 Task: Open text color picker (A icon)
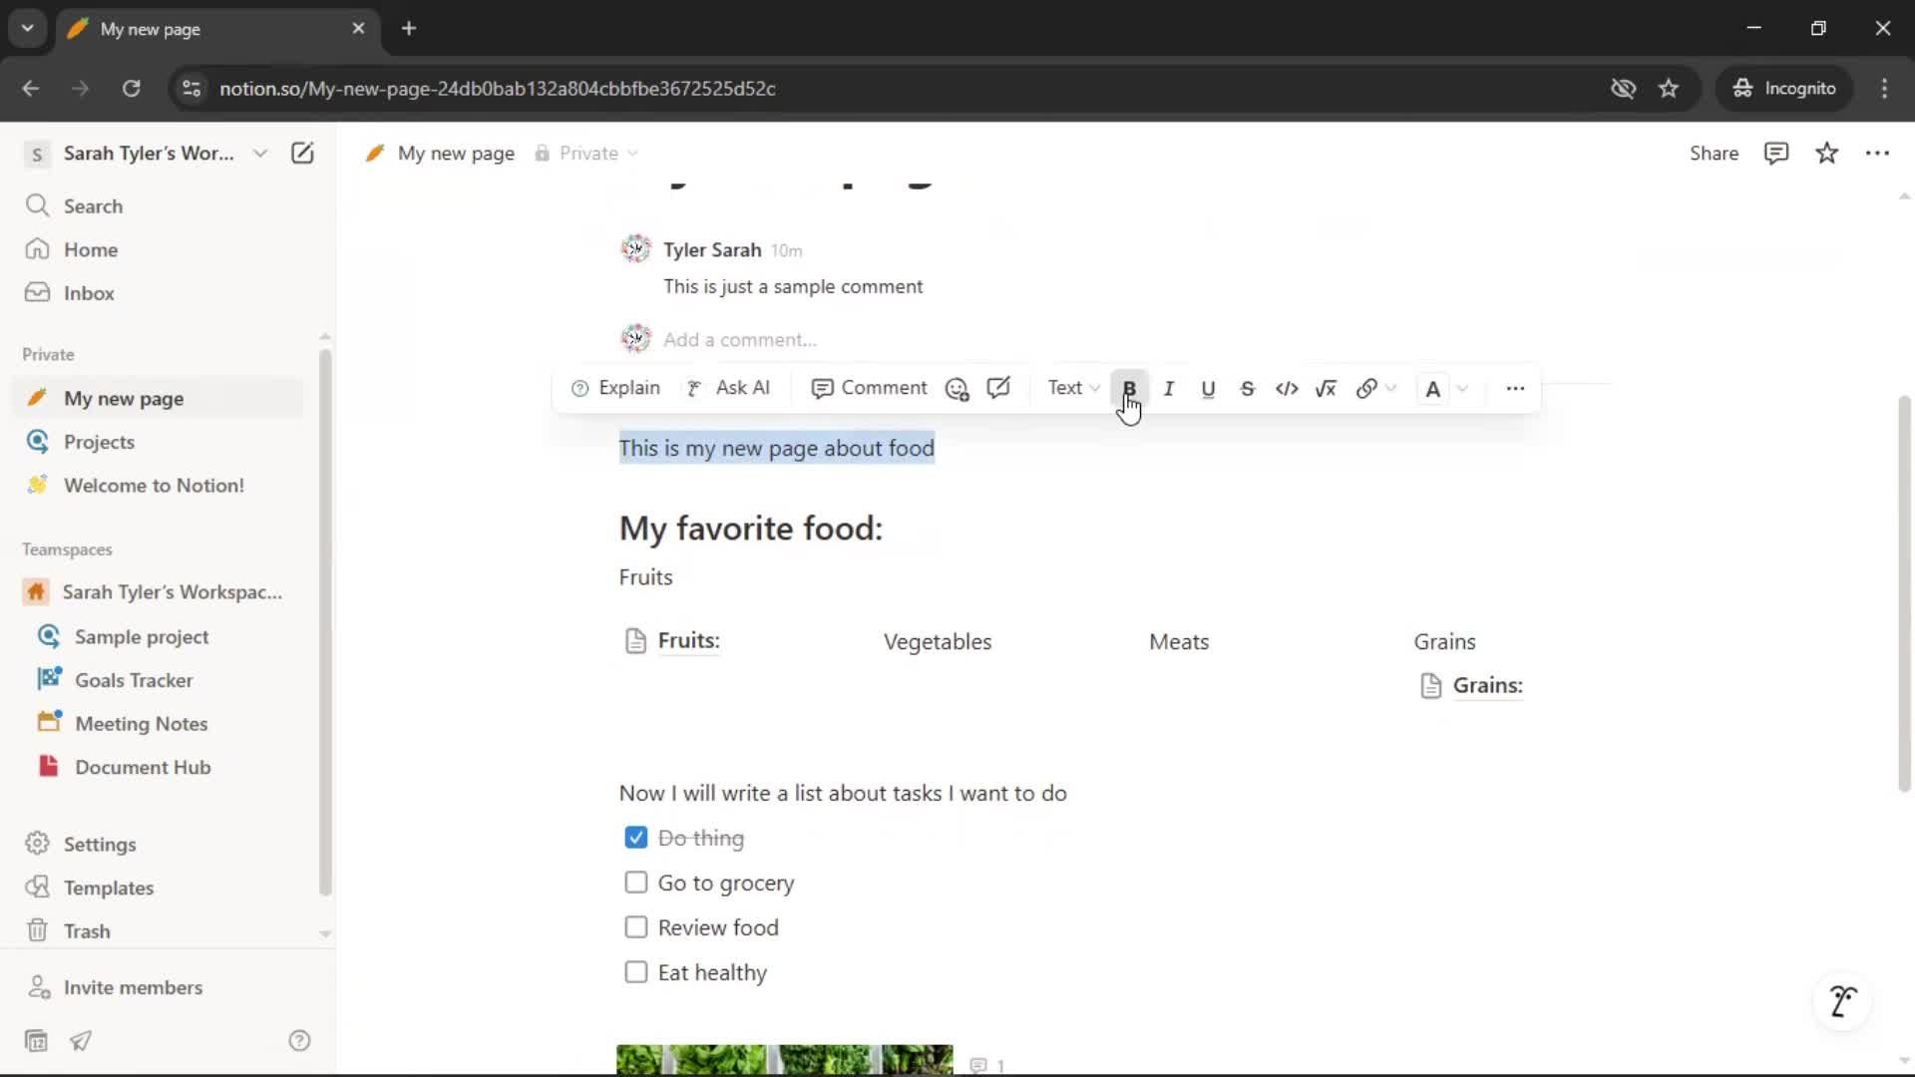(x=1433, y=388)
